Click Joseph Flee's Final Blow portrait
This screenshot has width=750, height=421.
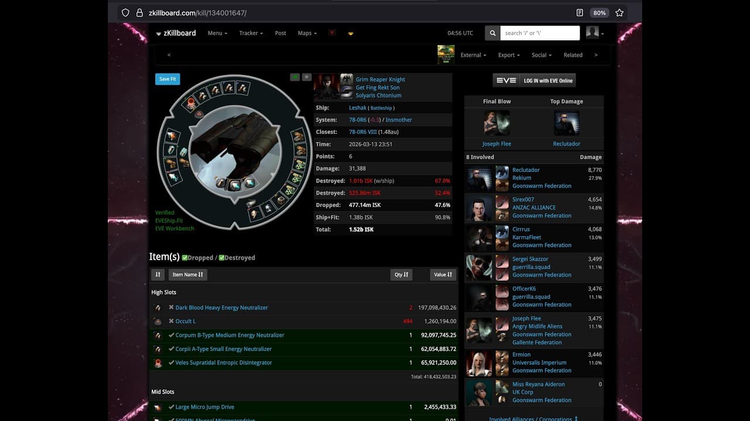pos(497,123)
